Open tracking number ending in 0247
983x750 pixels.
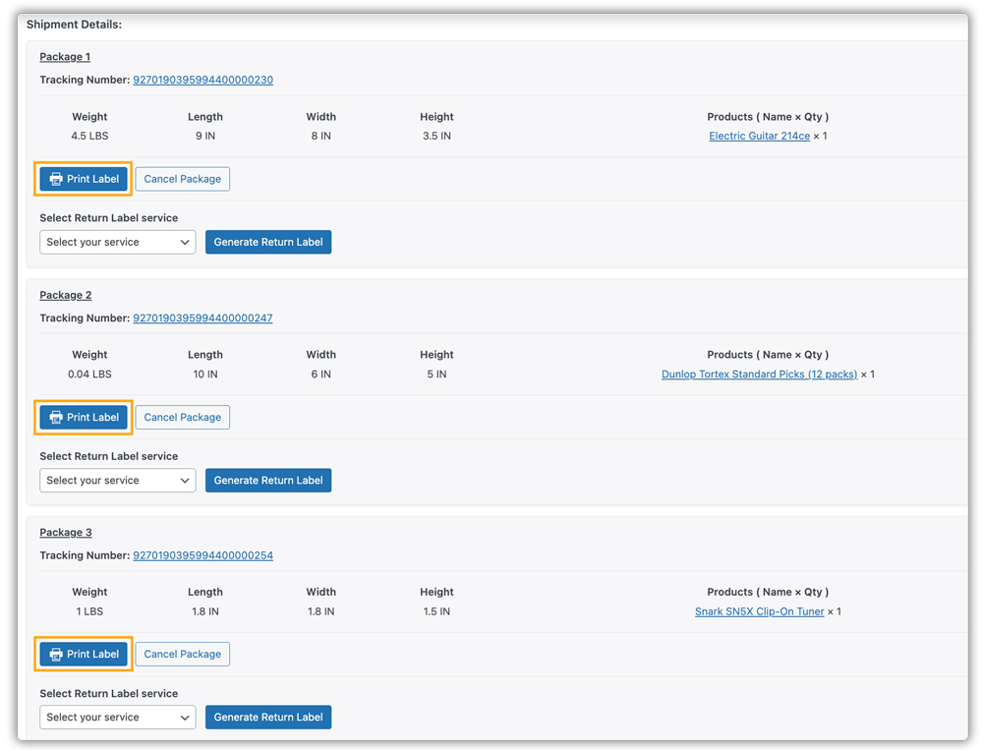point(202,318)
